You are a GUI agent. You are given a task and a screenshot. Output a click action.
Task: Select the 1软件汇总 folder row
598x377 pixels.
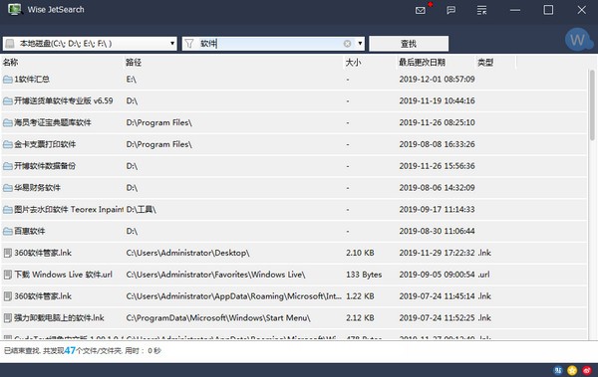[x=294, y=80]
